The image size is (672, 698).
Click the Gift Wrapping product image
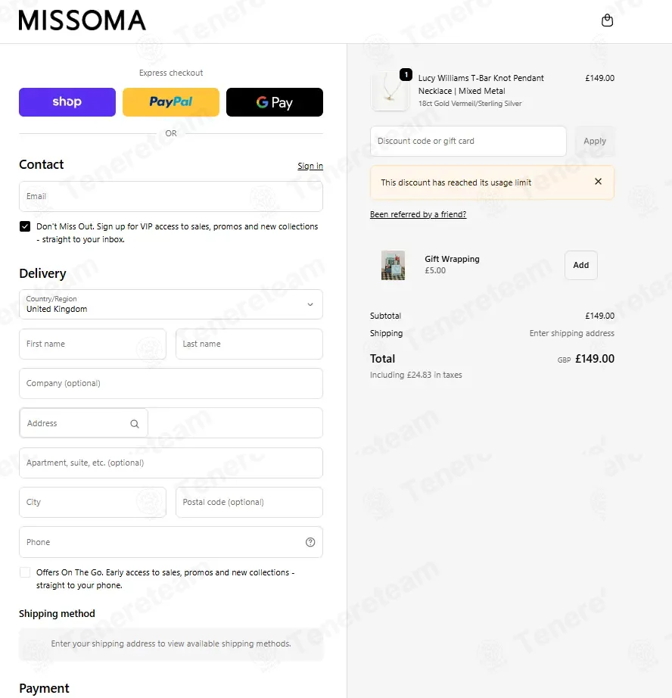pos(393,265)
